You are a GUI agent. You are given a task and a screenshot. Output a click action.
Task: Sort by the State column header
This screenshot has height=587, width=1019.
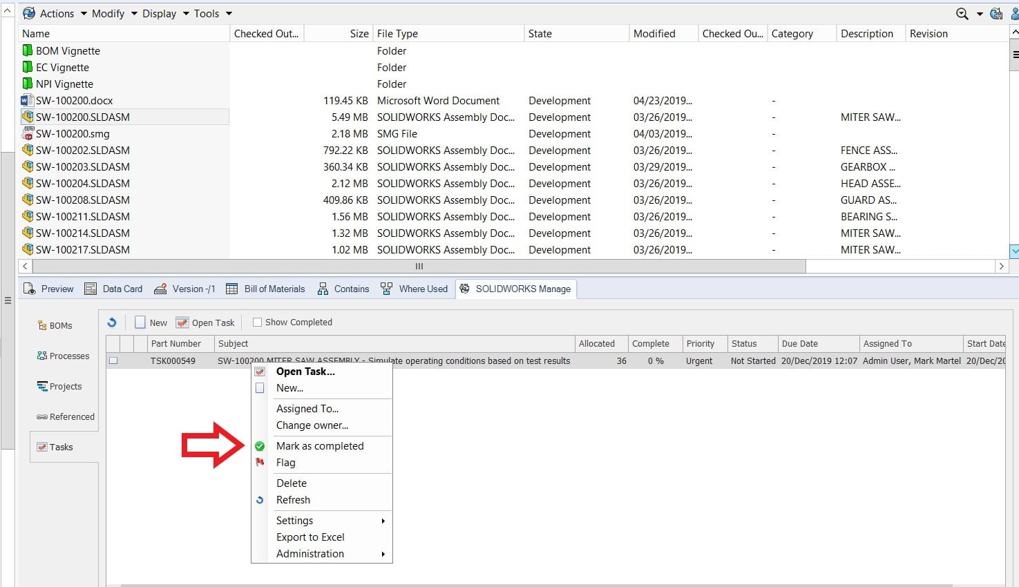tap(577, 33)
